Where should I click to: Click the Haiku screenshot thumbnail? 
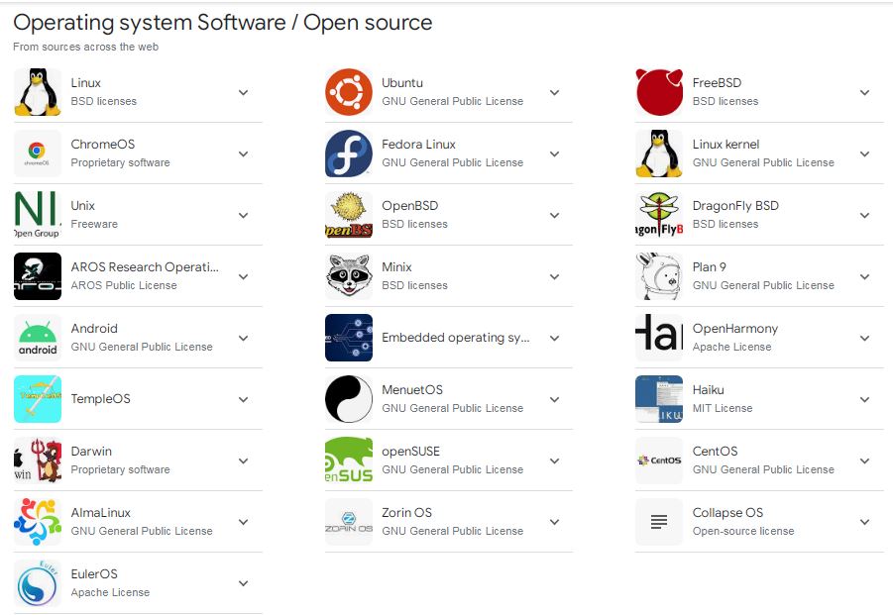coord(659,399)
